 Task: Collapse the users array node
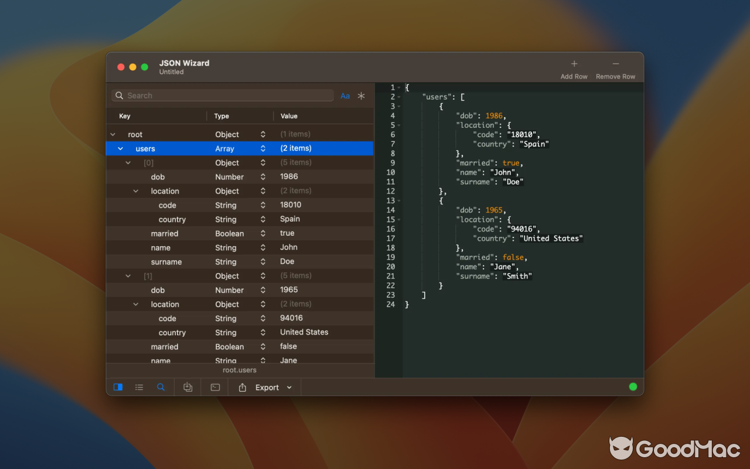pos(120,148)
